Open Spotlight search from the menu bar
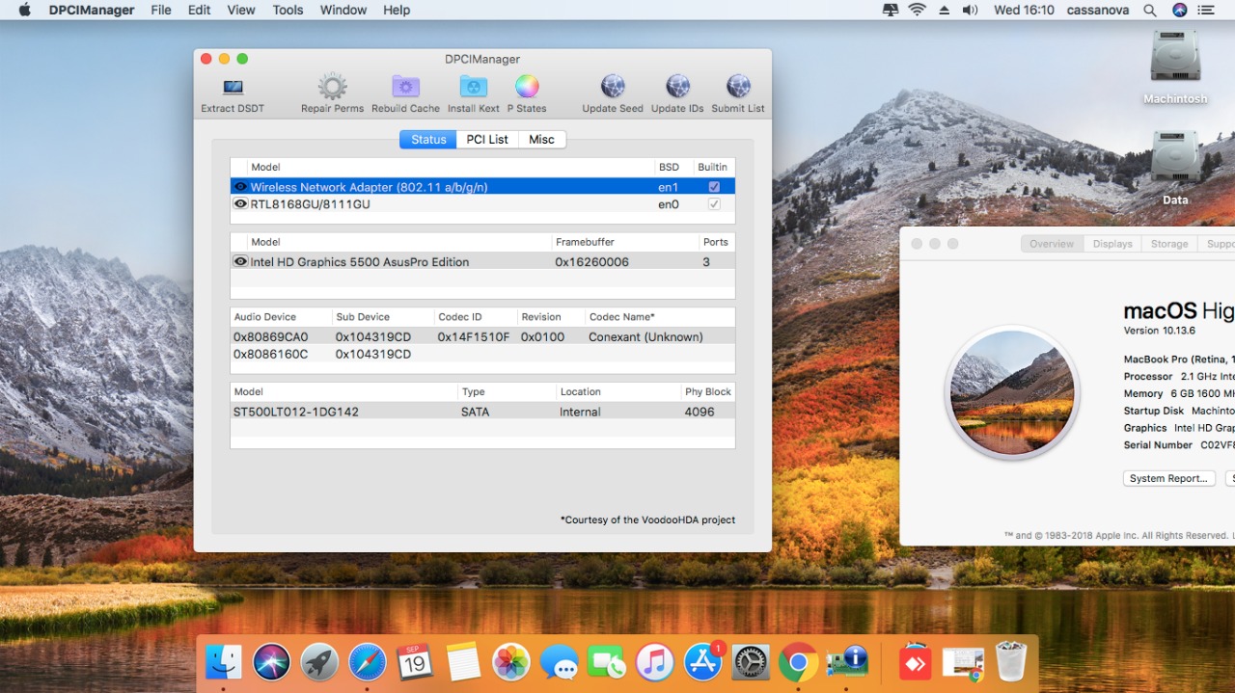 pos(1150,10)
